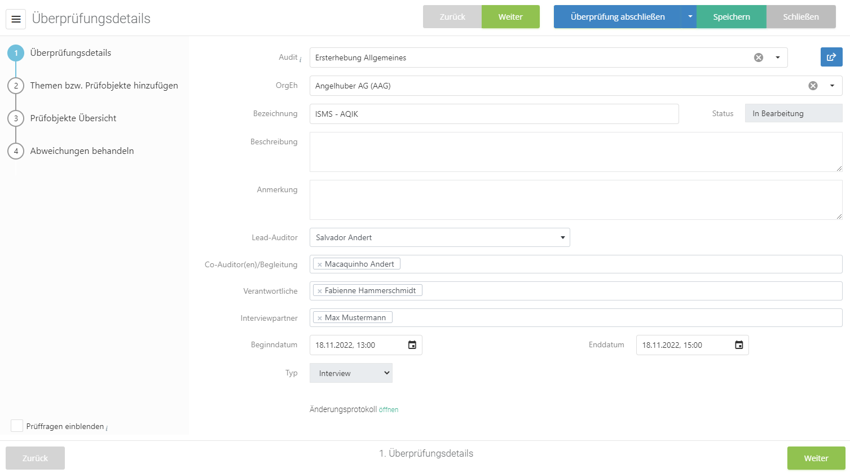Remove Fabienne Hammerschmidt from Verantwortliche
This screenshot has height=473, width=850.
pos(320,291)
